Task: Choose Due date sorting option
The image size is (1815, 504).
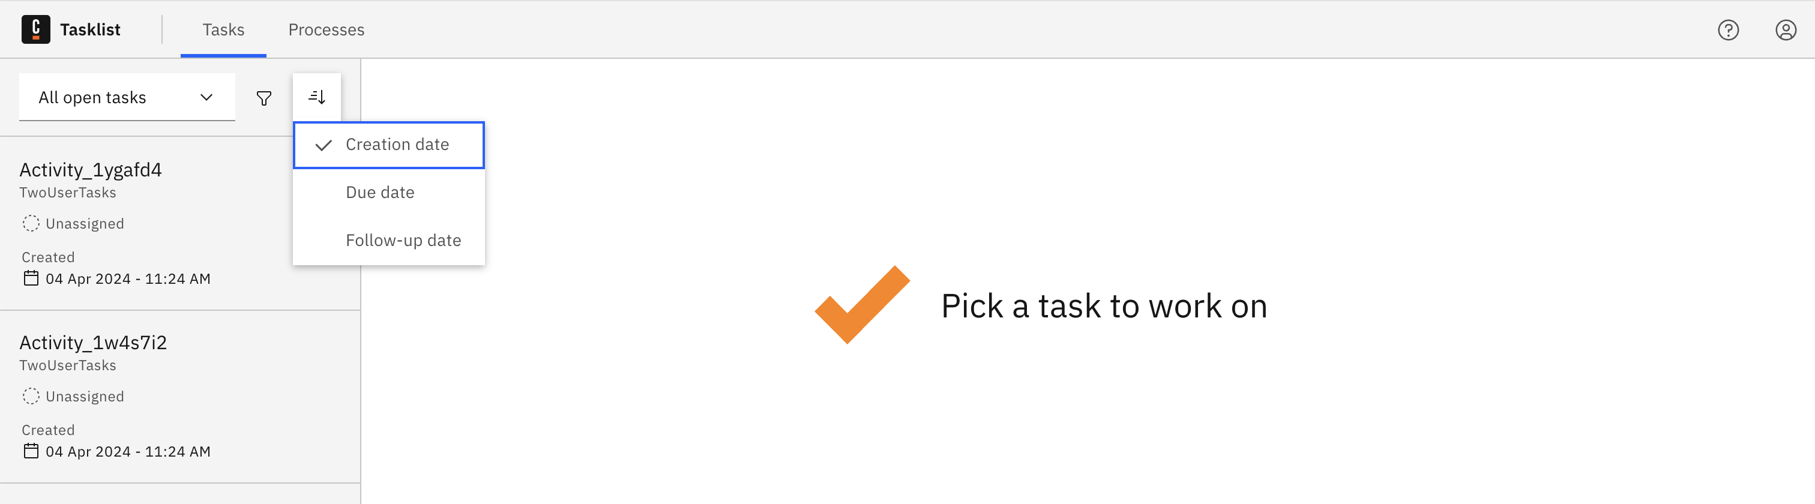Action: coord(381,193)
